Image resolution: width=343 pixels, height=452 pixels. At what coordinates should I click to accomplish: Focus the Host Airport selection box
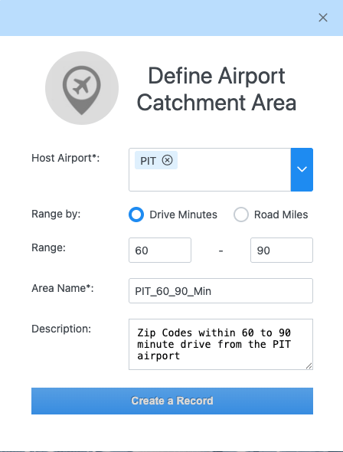click(x=210, y=169)
